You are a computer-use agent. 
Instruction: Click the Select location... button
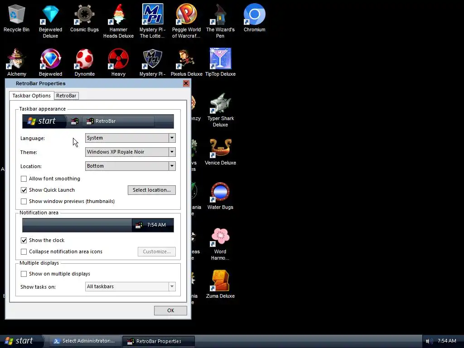click(152, 190)
